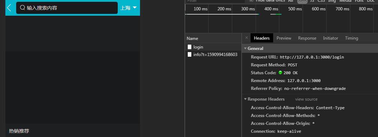Show the Timing tab
Image resolution: width=378 pixels, height=137 pixels.
pos(351,38)
